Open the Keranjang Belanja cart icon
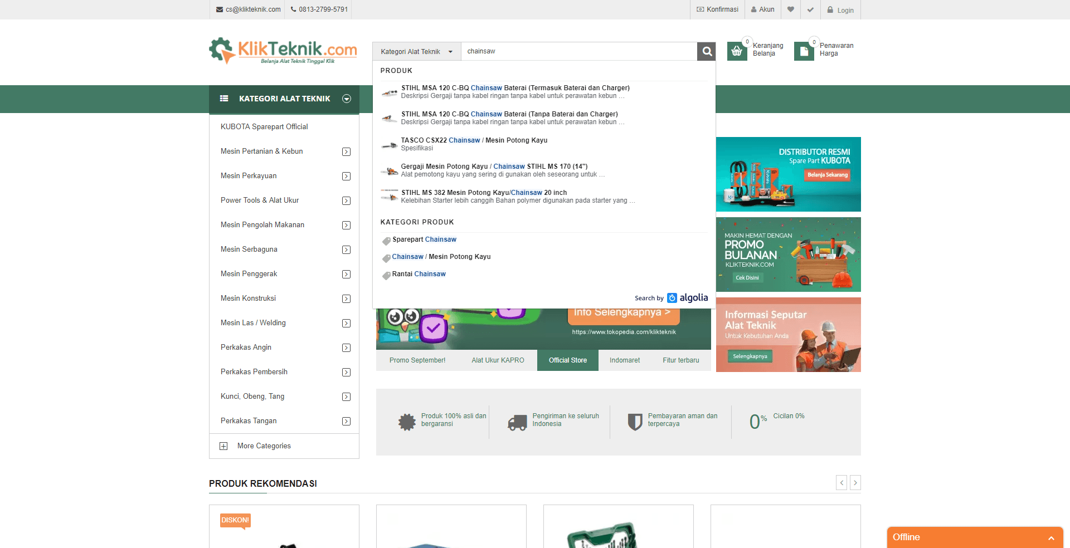 pos(737,51)
